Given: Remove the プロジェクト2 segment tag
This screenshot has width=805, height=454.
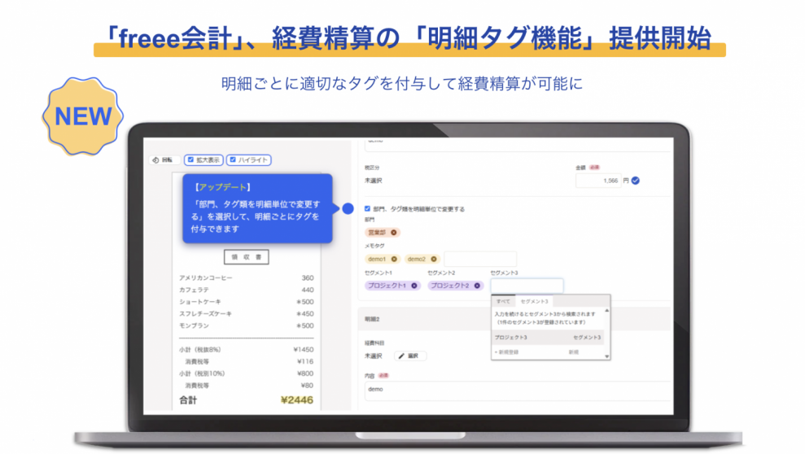Looking at the screenshot, I should pos(477,286).
